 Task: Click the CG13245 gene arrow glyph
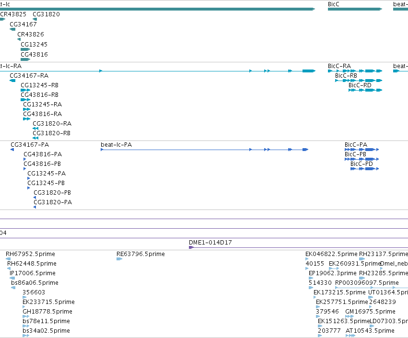tap(25, 49)
